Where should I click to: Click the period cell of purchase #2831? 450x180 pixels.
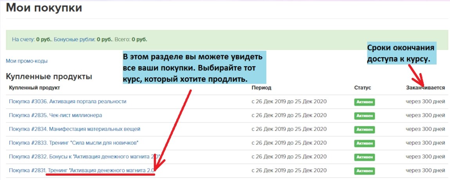click(289, 170)
